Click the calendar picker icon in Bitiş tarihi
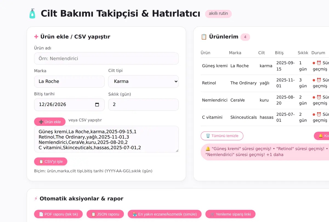Image resolution: width=329 pixels, height=222 pixels. (97, 105)
